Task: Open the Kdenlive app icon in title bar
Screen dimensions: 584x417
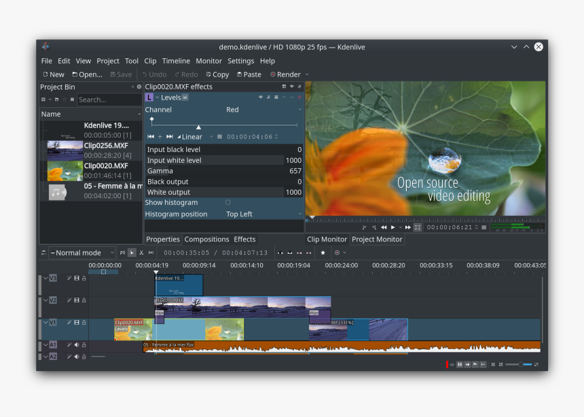Action: [45, 47]
